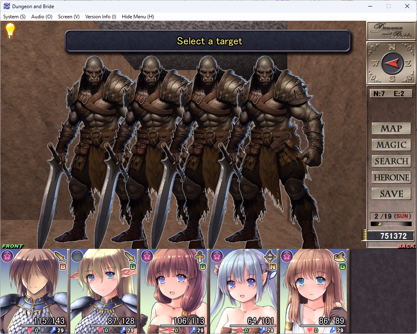
Task: Click the sword class icon on the first party member
Action: 60,257
